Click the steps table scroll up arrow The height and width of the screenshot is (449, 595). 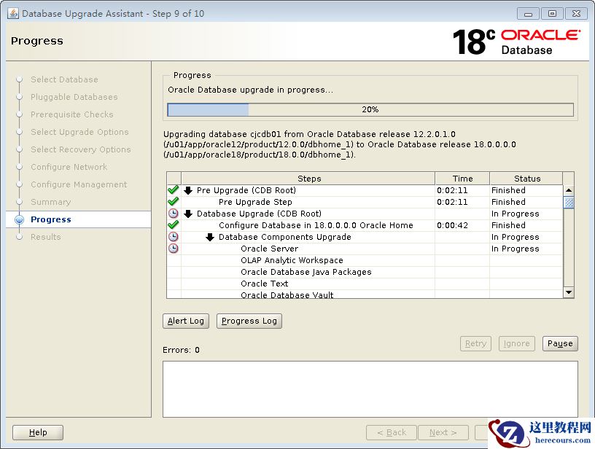(569, 190)
